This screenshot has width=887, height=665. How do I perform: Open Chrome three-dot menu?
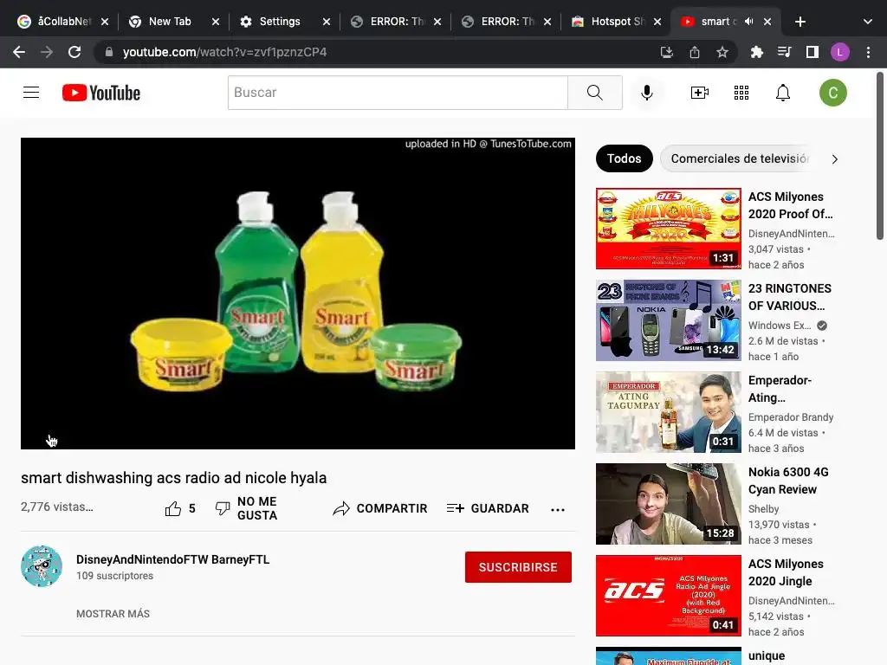[868, 52]
